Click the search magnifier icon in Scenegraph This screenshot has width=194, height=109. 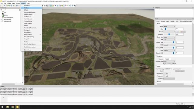click(1, 10)
